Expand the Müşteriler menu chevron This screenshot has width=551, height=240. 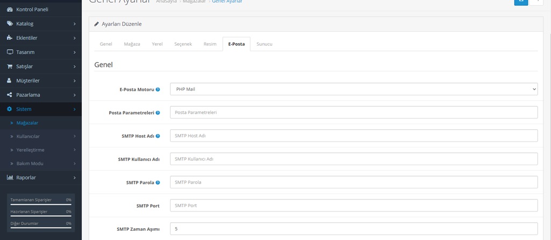pyautogui.click(x=74, y=81)
